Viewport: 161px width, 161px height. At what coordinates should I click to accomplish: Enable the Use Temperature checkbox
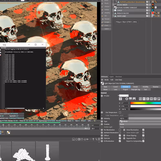point(120,112)
